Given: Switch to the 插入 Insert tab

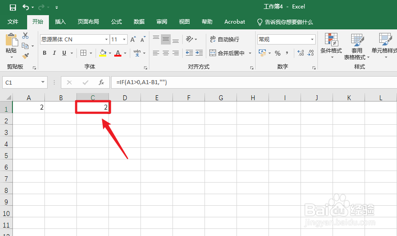Looking at the screenshot, I should pyautogui.click(x=60, y=22).
